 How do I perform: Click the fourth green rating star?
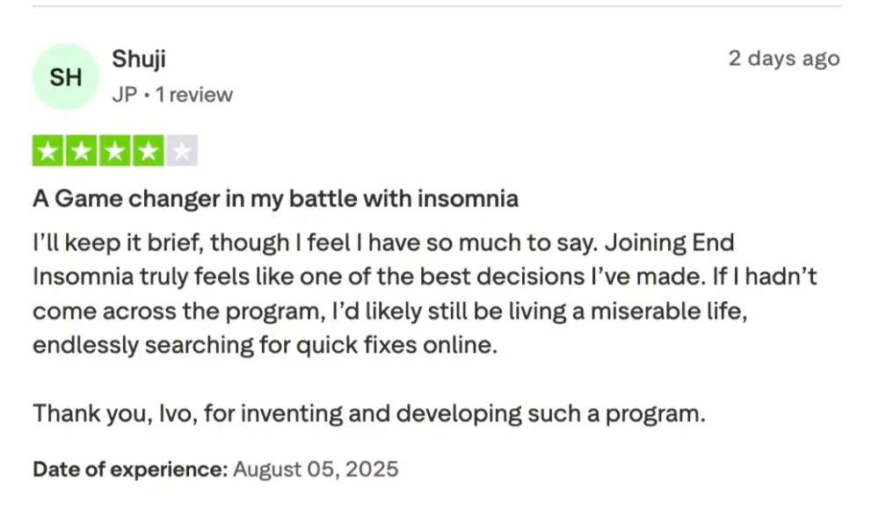pyautogui.click(x=149, y=152)
